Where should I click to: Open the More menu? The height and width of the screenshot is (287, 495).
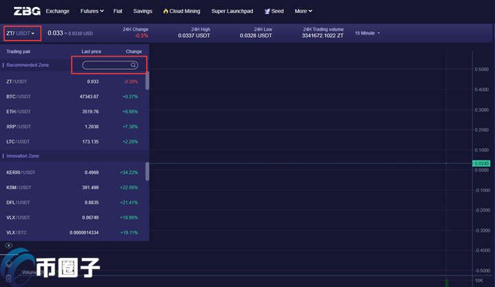303,11
